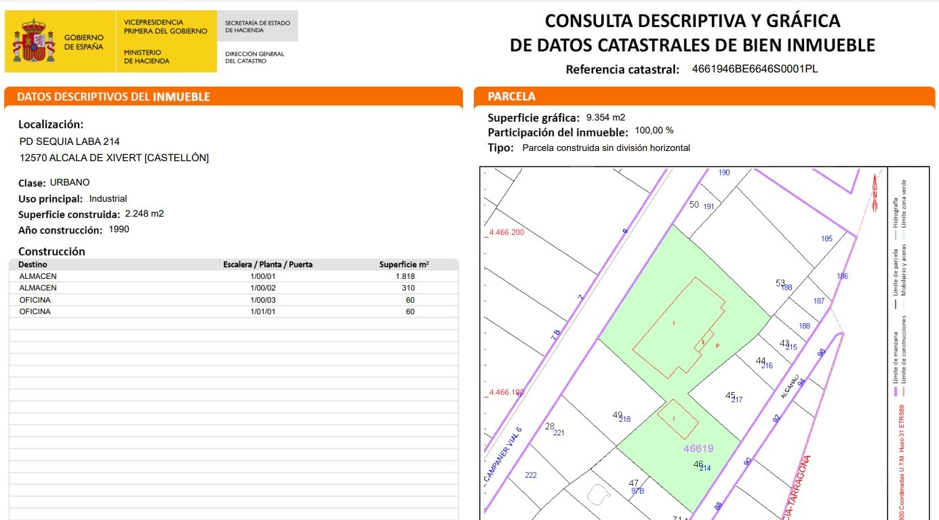939x520 pixels.
Task: Click cell '1/01/01'
Action: (263, 311)
